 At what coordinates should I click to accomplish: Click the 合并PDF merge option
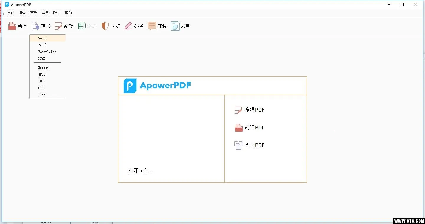pyautogui.click(x=250, y=145)
